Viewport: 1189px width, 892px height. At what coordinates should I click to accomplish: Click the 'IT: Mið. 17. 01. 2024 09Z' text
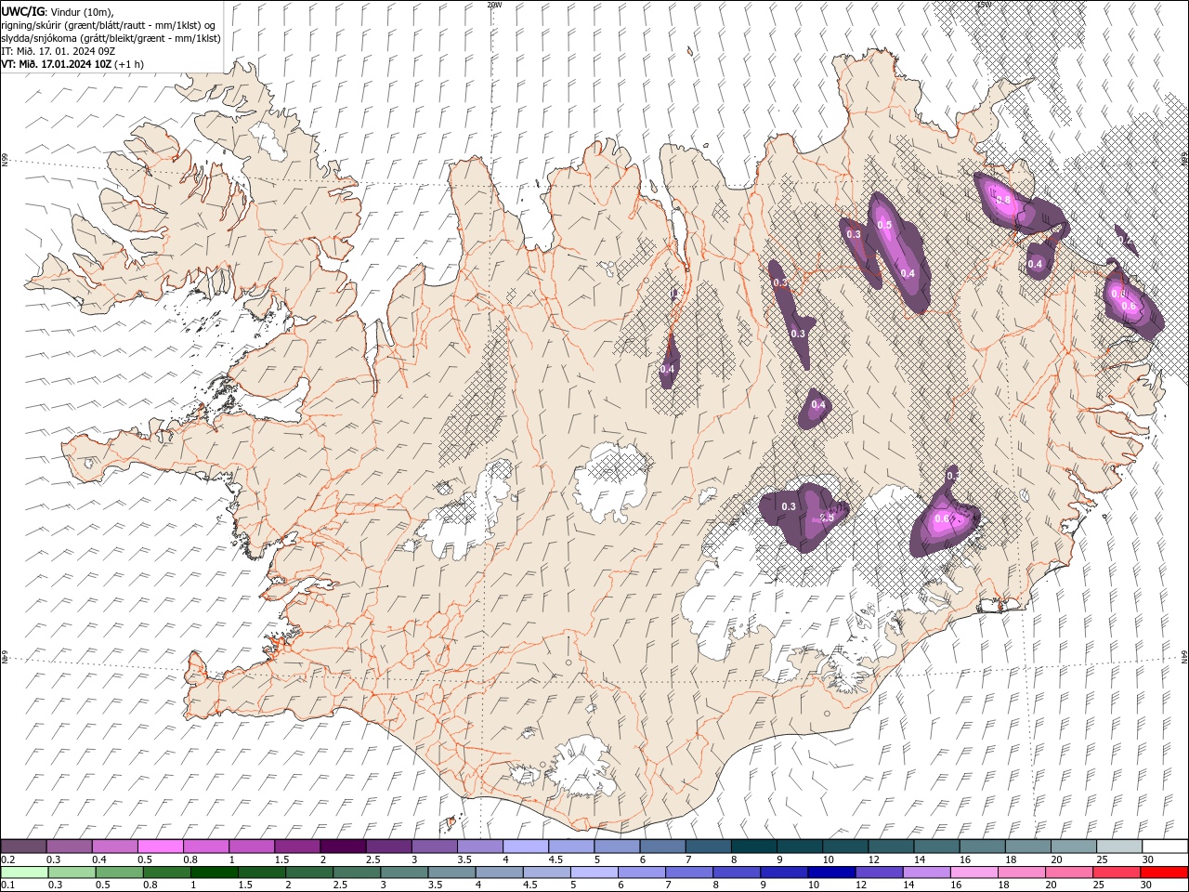(58, 51)
